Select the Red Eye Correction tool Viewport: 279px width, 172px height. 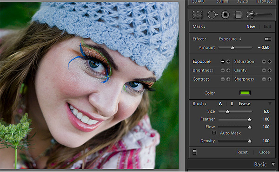(x=225, y=14)
